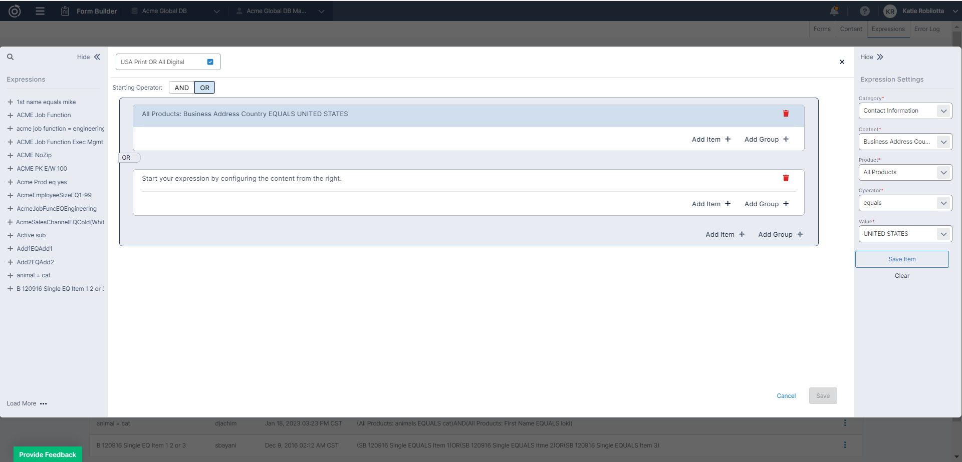
Task: Set Starting Operator to OR
Action: (x=204, y=88)
